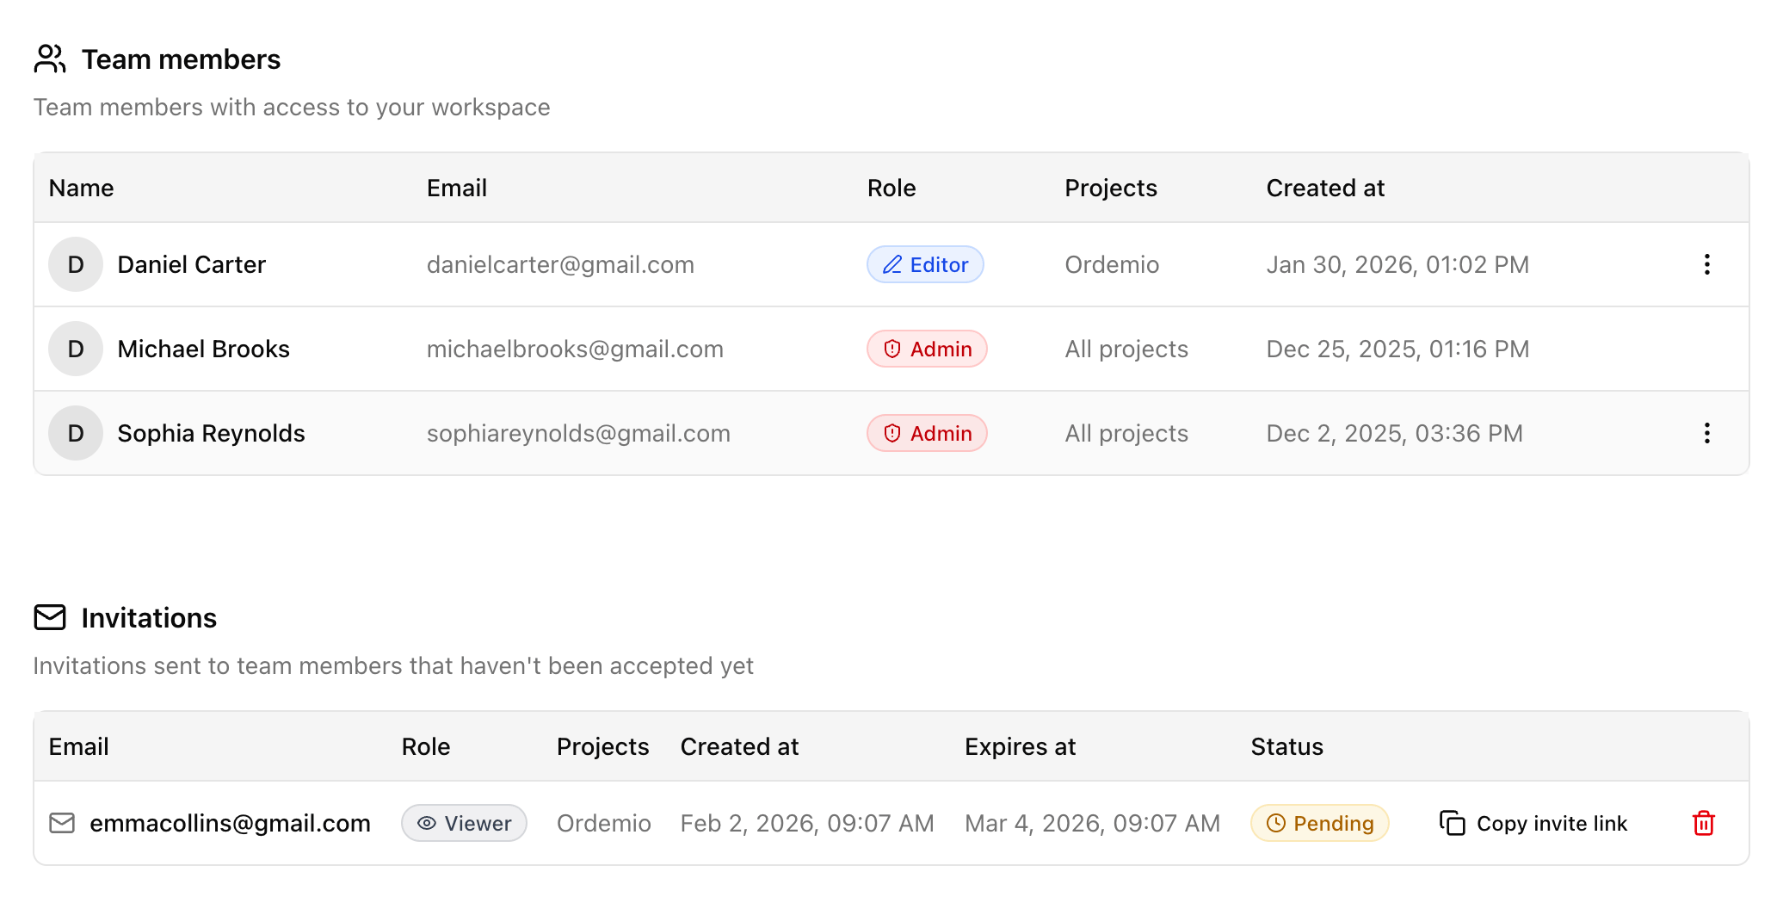Select the name Michael Brooks
This screenshot has width=1783, height=909.
(203, 349)
